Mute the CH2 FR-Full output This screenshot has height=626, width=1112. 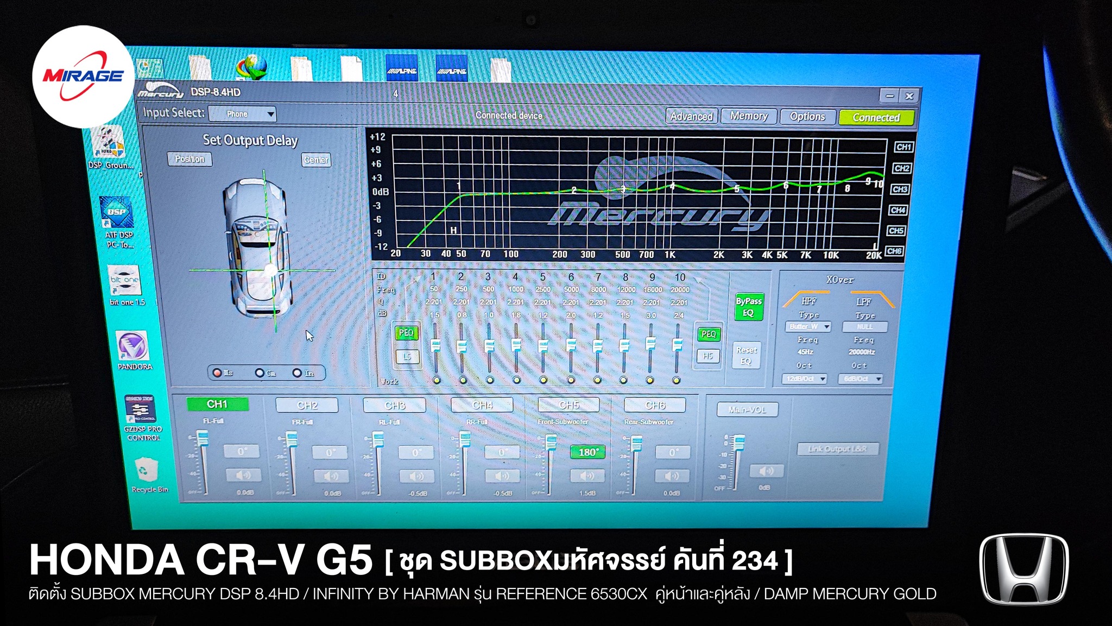point(331,476)
